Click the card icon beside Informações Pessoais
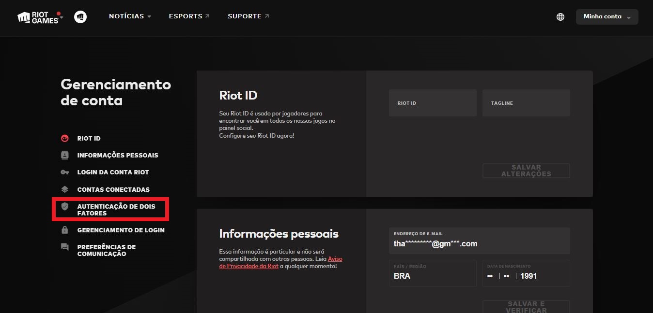This screenshot has width=653, height=313. 64,155
